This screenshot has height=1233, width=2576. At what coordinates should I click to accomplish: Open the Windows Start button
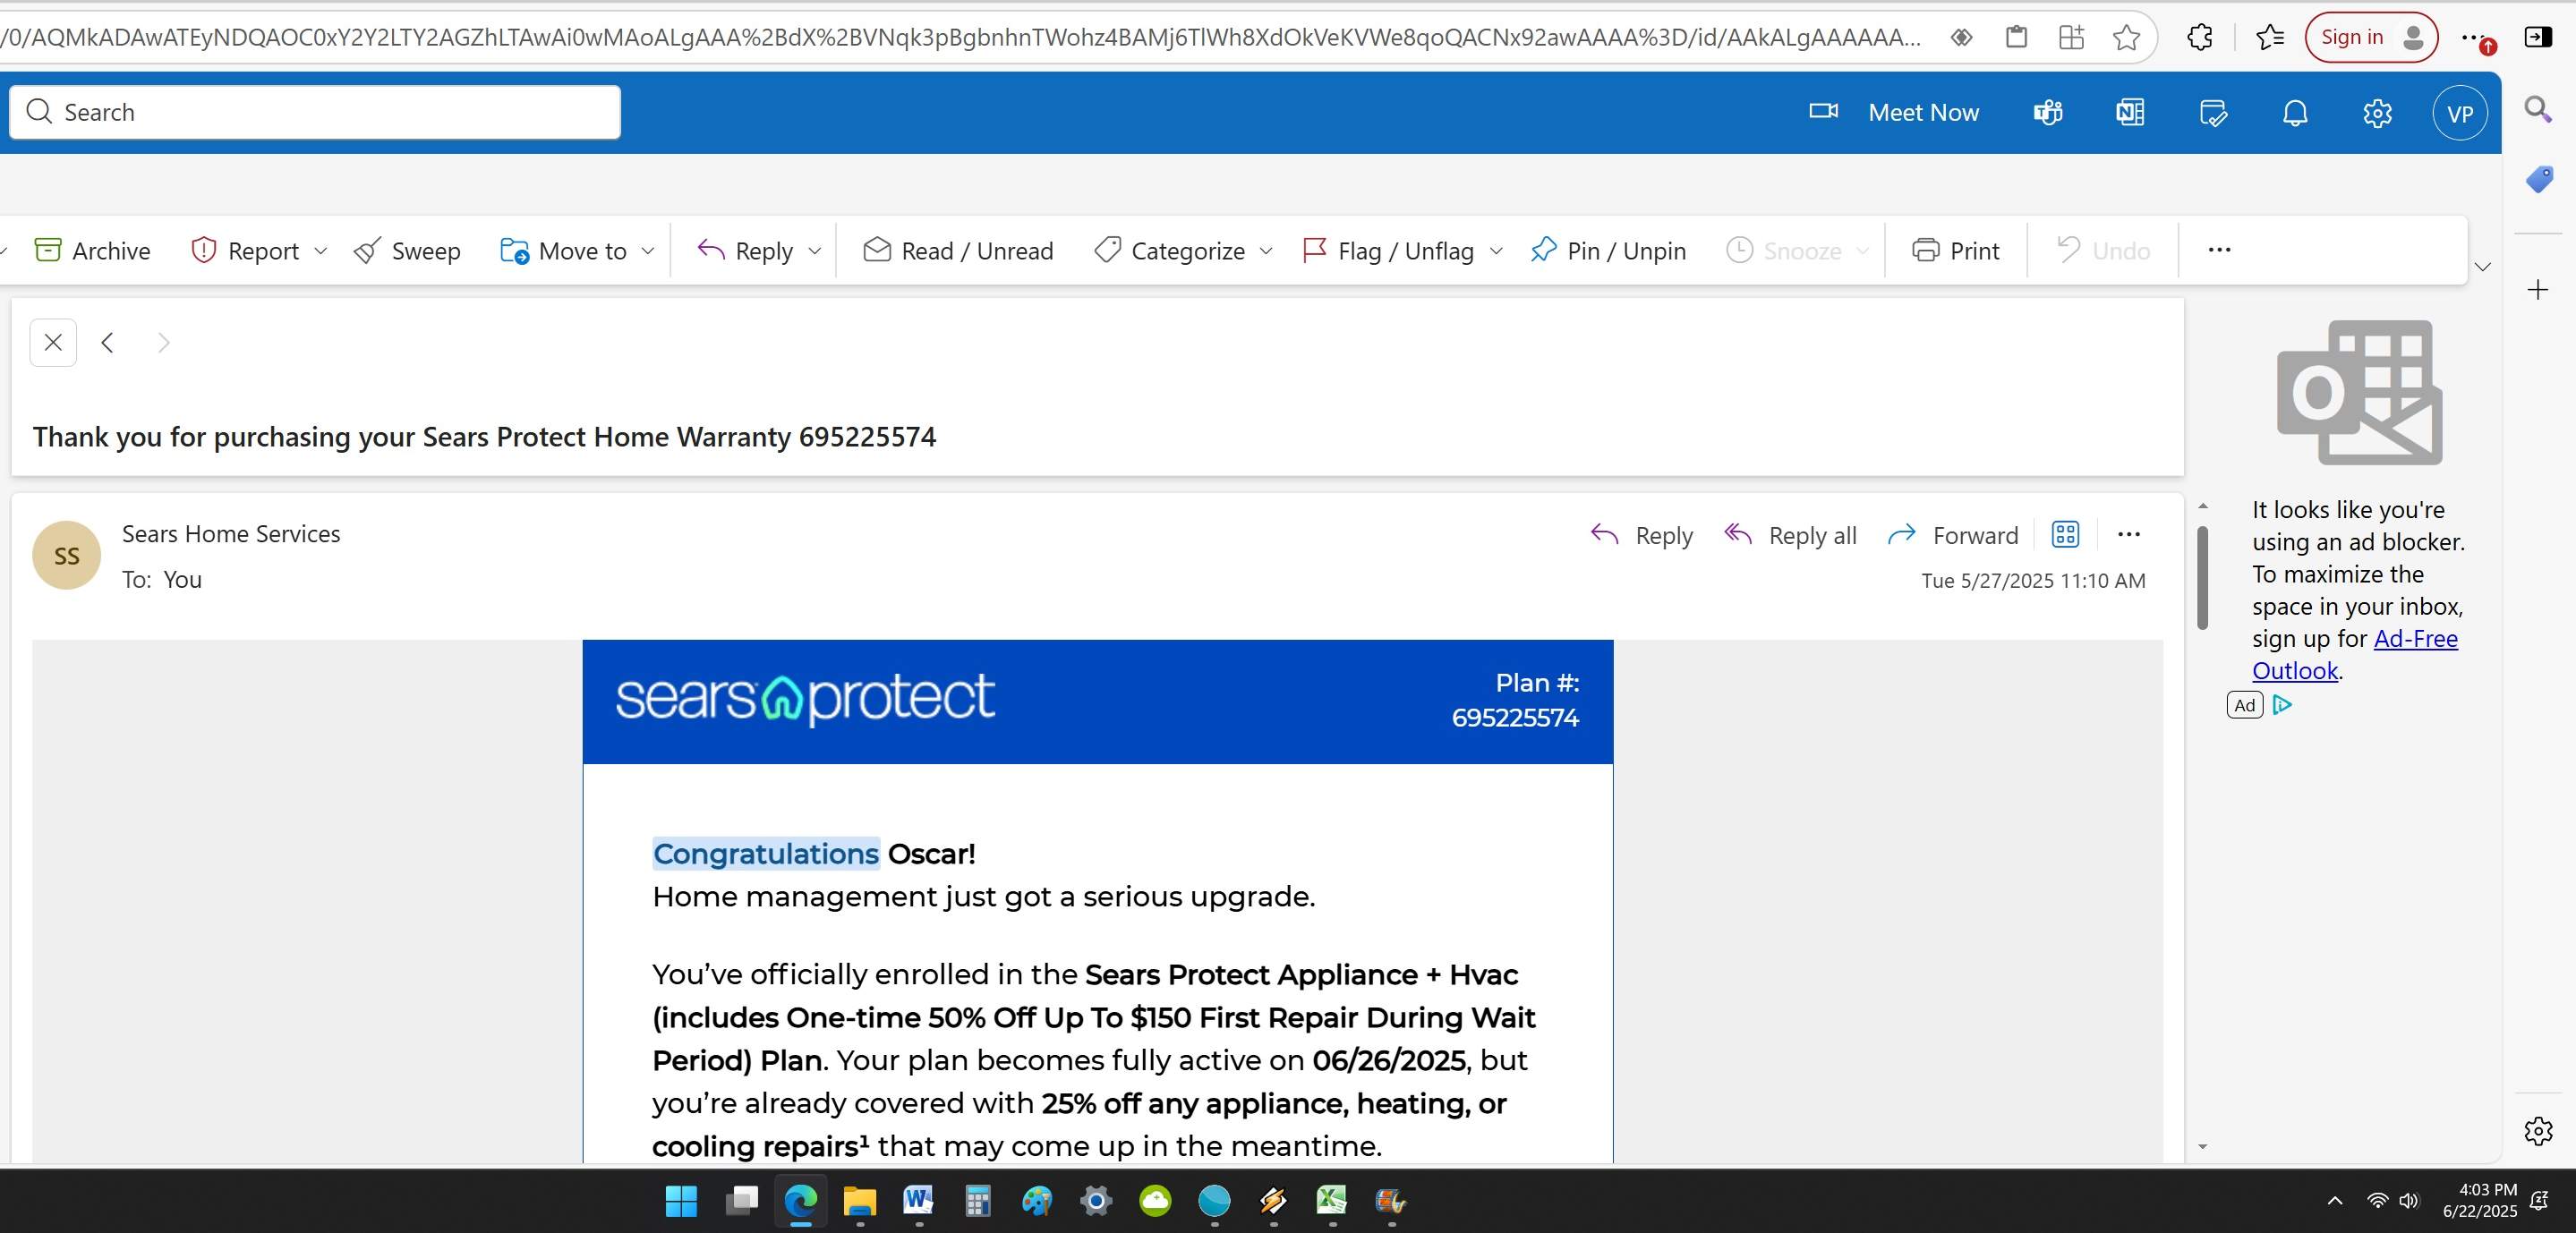tap(681, 1200)
